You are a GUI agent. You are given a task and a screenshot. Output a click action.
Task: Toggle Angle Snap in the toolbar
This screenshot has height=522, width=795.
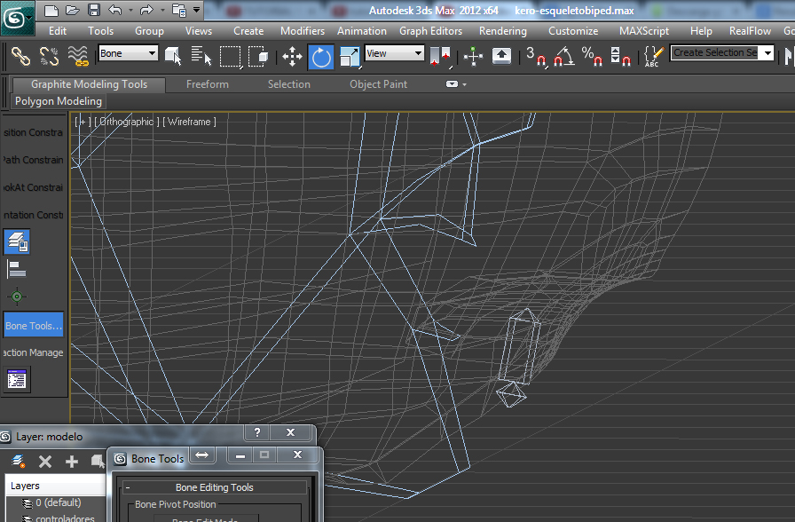click(563, 57)
